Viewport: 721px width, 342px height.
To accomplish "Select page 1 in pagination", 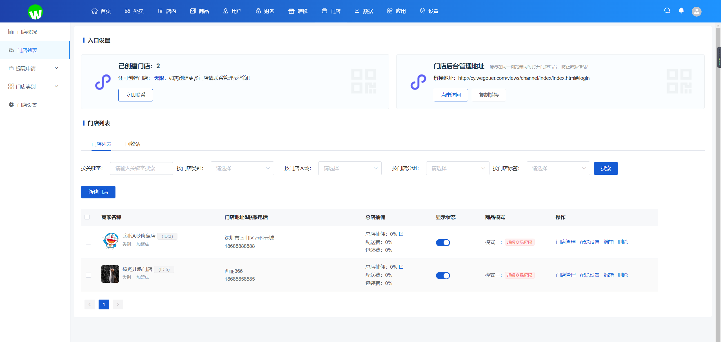I will click(x=104, y=304).
